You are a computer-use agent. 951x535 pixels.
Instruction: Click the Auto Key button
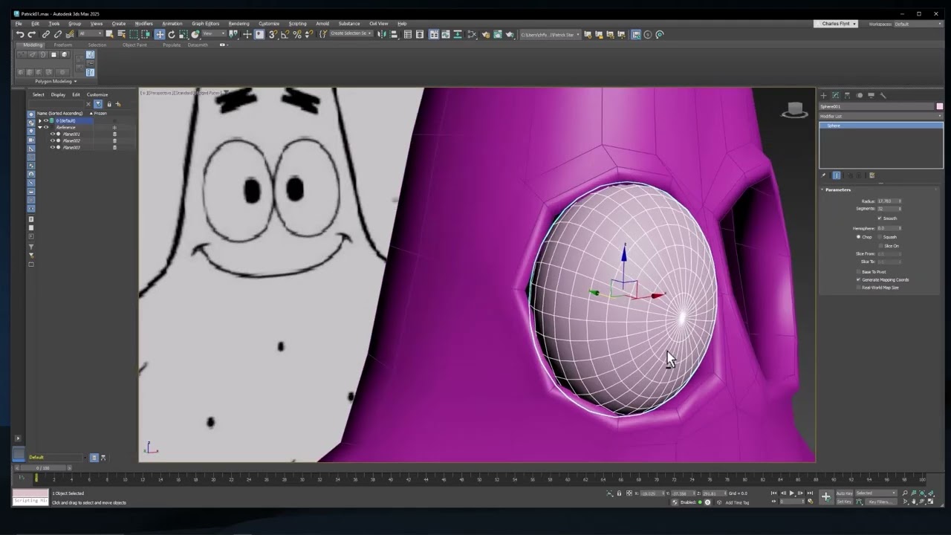coord(845,493)
